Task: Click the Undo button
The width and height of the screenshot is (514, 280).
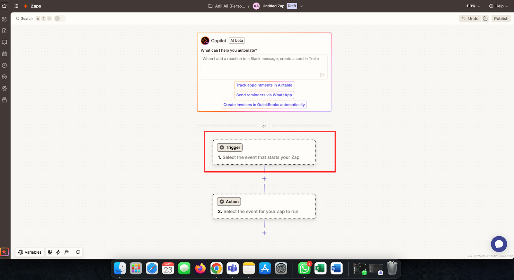Action: click(x=470, y=19)
